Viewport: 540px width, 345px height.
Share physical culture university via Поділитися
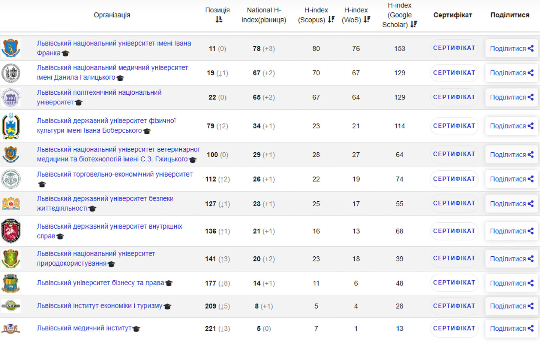tap(511, 126)
